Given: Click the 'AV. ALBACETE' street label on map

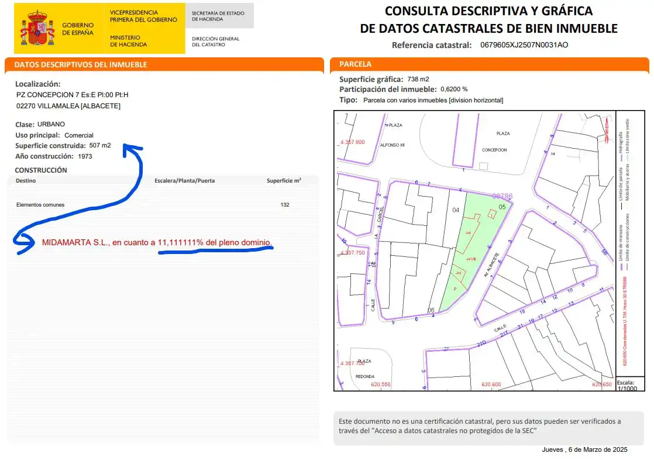Looking at the screenshot, I should [492, 265].
